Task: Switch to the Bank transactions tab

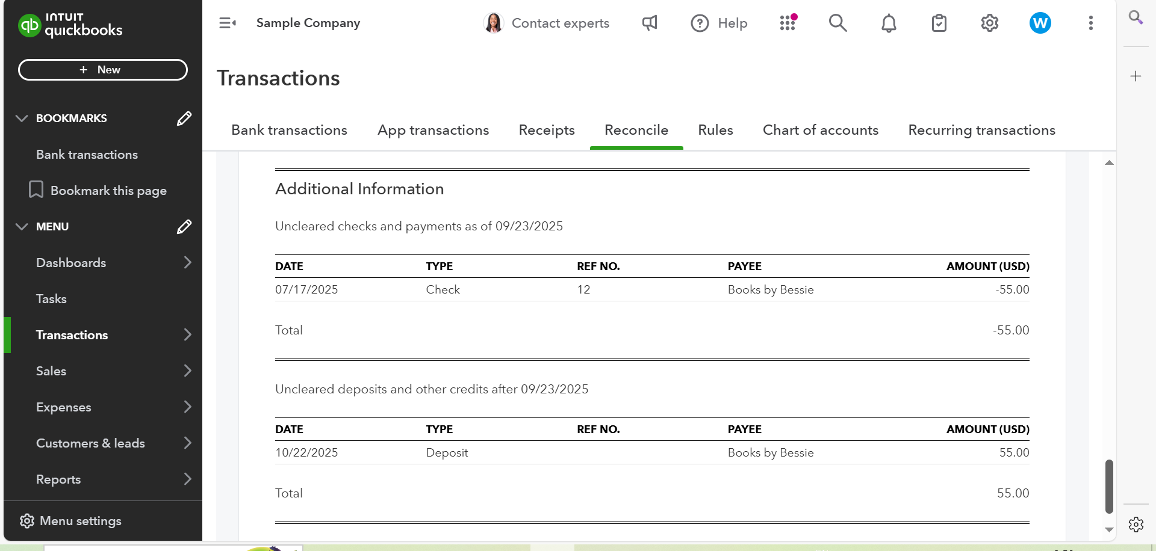Action: point(289,130)
